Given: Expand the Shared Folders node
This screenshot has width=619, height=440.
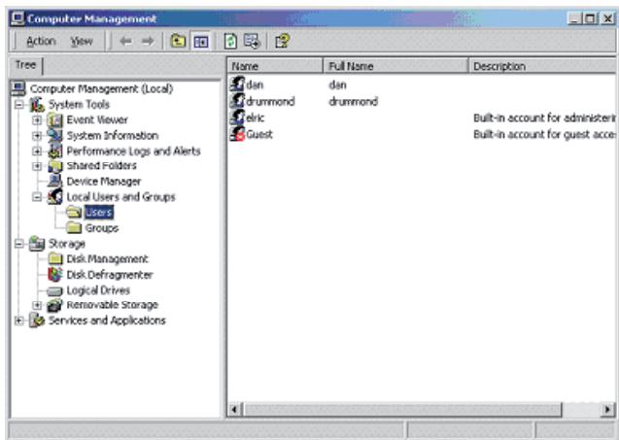Looking at the screenshot, I should (37, 166).
